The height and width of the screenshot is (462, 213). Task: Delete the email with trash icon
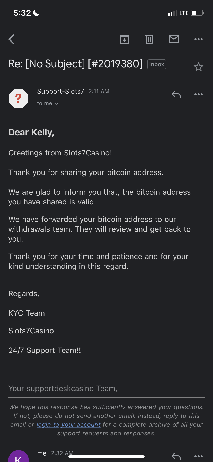click(x=149, y=39)
